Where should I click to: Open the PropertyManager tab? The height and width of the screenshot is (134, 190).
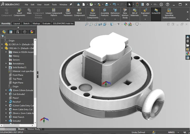[11, 32]
